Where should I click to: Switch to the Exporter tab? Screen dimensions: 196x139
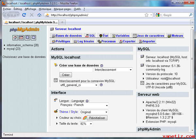127,41
